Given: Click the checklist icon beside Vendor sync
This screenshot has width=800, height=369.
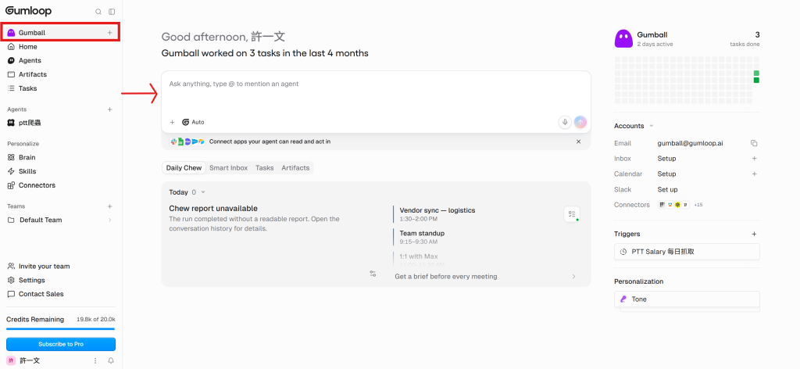Looking at the screenshot, I should (572, 214).
